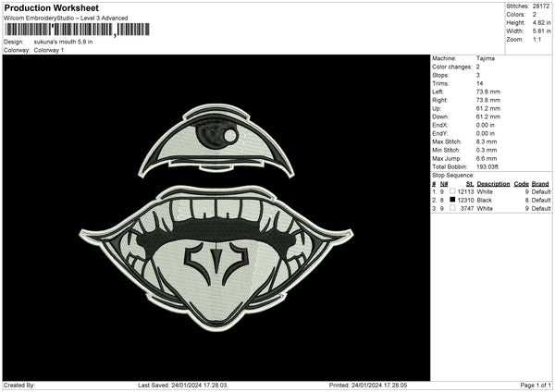Click the Height value 4.82 in

click(x=541, y=22)
